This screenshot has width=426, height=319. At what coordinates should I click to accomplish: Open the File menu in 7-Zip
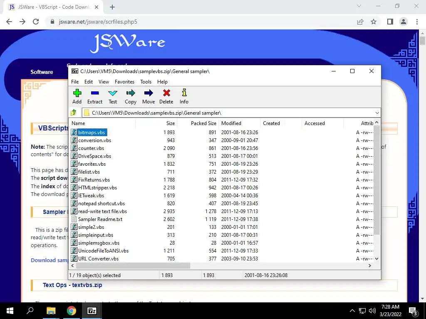click(x=75, y=82)
